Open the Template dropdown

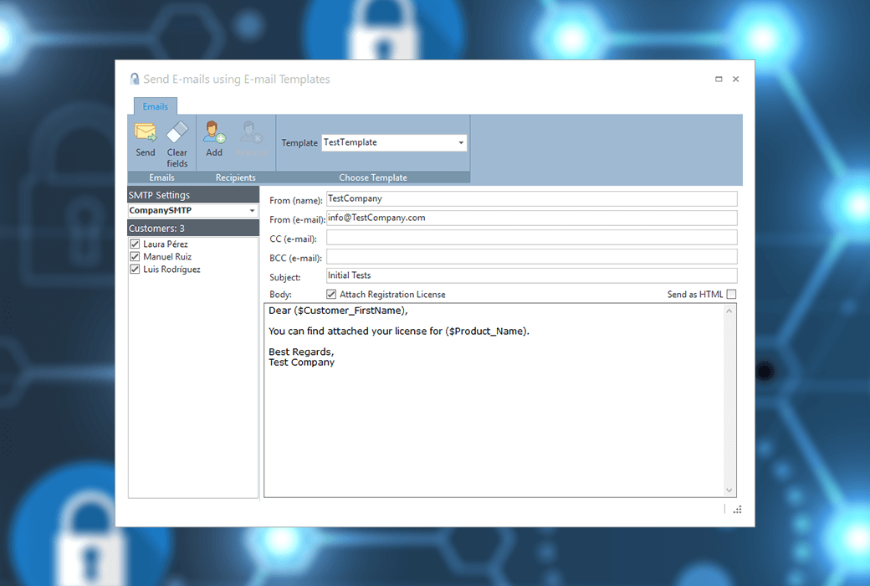coord(461,143)
